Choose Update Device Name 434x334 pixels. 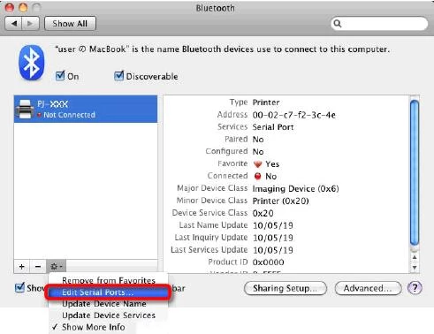pos(109,304)
